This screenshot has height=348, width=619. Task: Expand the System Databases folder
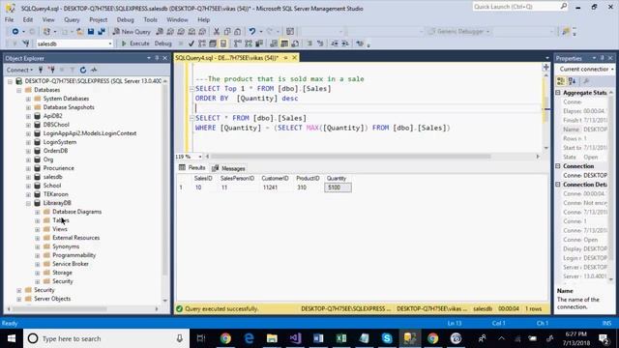pyautogui.click(x=28, y=99)
